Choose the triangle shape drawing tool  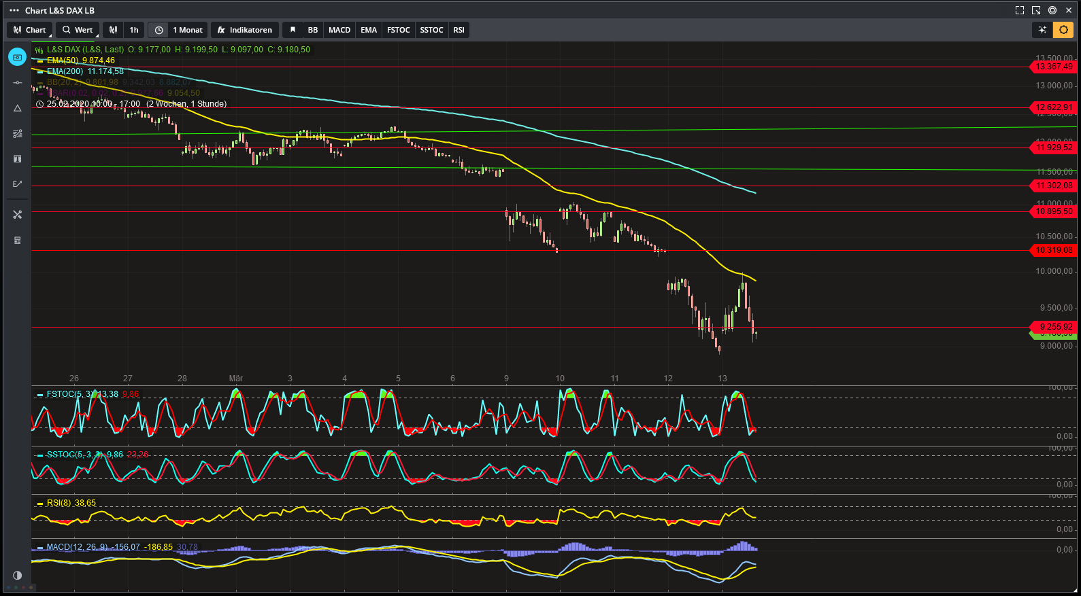(18, 108)
